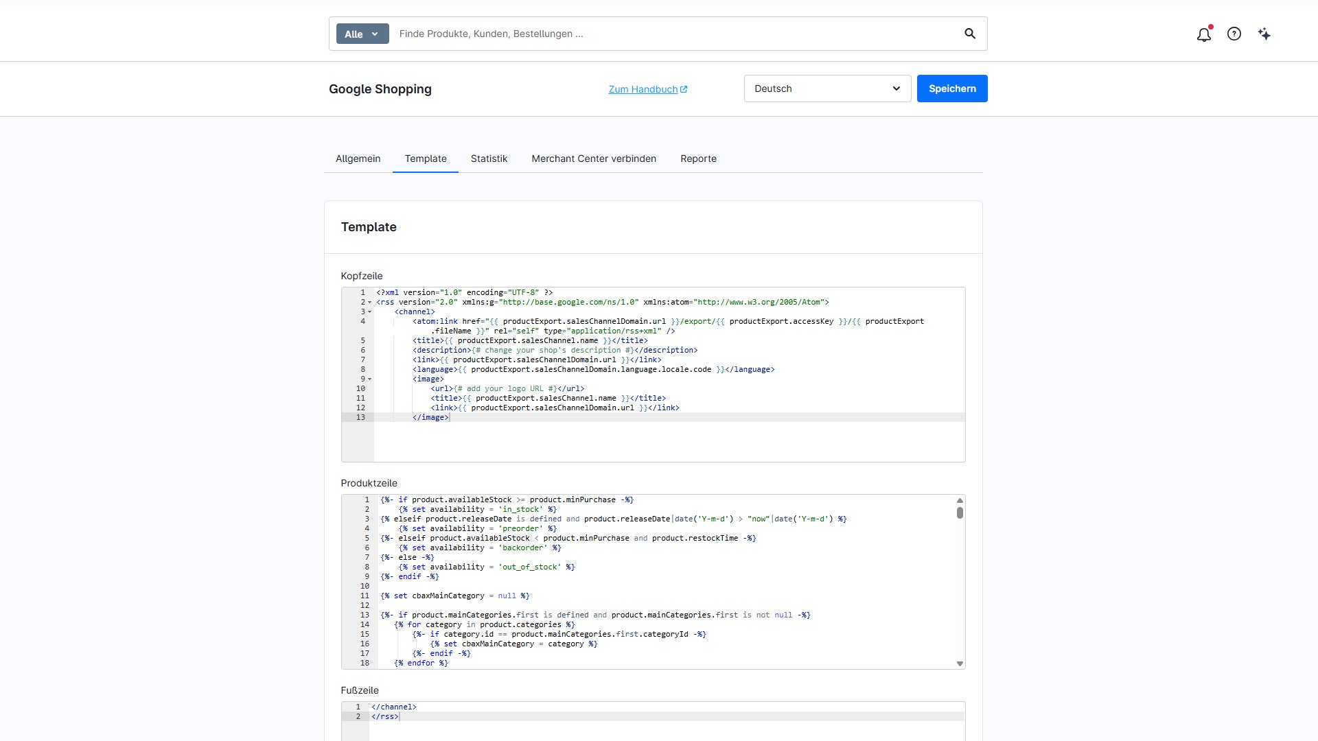The width and height of the screenshot is (1318, 741).
Task: Go to the Reporte tab
Action: point(698,158)
